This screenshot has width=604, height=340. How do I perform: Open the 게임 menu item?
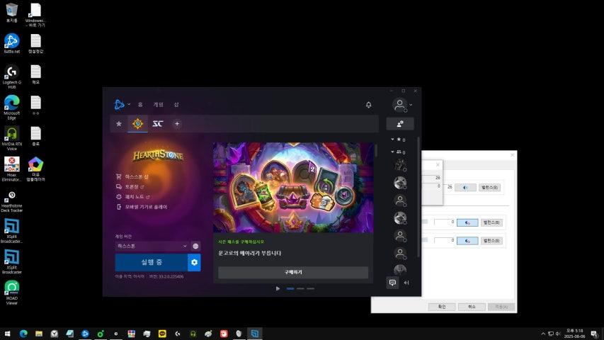159,104
